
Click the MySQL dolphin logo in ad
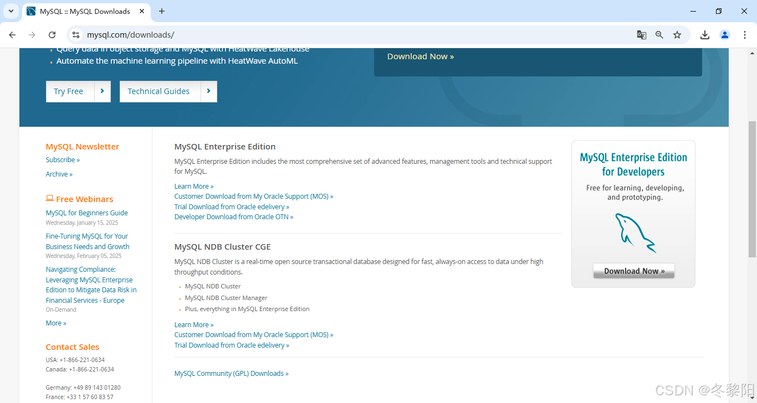tap(635, 232)
